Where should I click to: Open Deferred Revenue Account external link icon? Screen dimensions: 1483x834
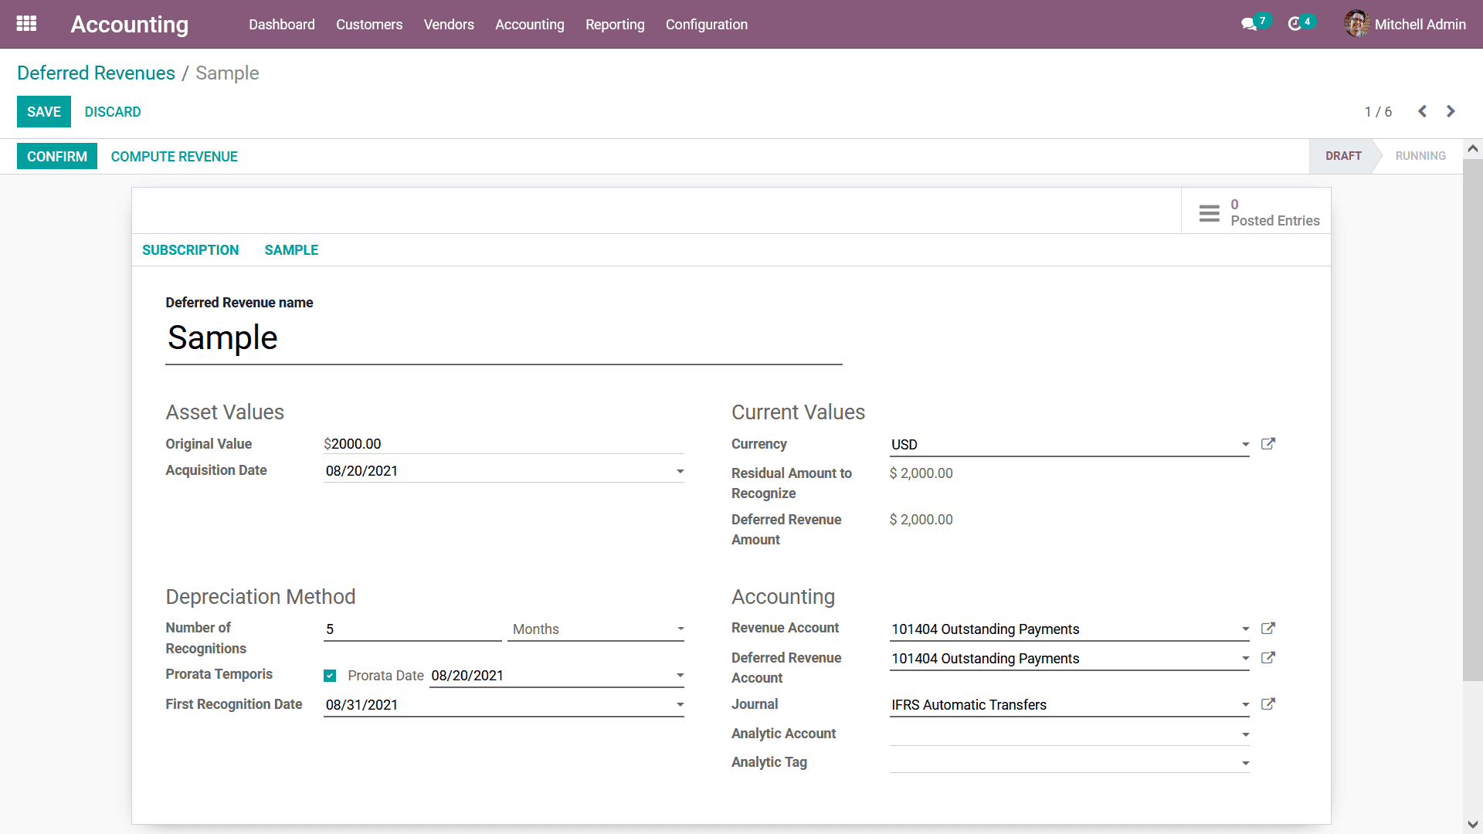point(1268,658)
